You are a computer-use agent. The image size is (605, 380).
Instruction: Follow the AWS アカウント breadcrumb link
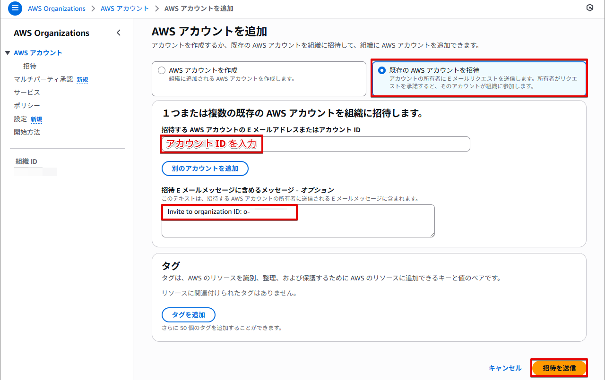pos(124,8)
